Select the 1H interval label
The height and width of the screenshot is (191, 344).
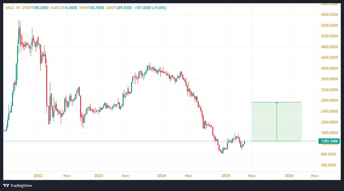17,8
